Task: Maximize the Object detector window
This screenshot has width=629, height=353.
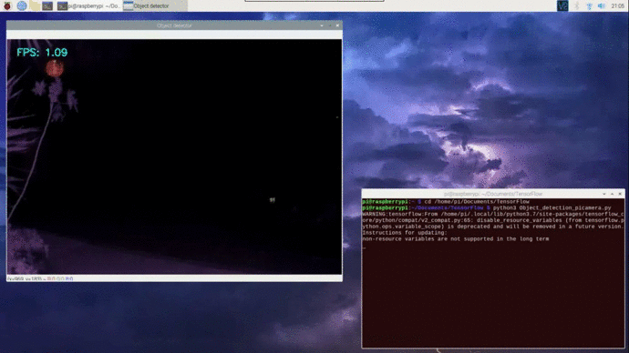Action: pyautogui.click(x=330, y=25)
